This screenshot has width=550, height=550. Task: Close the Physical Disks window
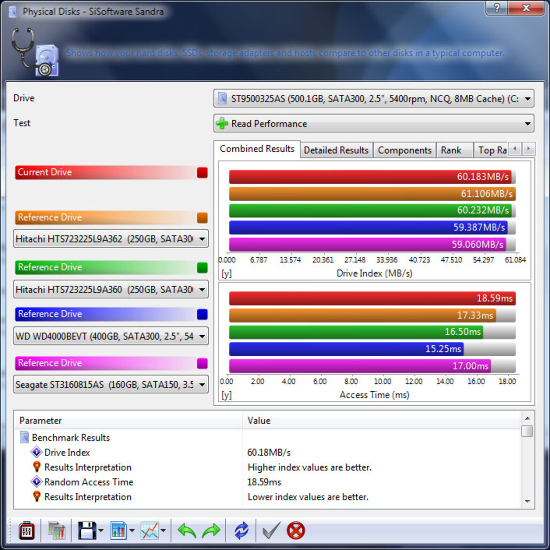click(526, 8)
